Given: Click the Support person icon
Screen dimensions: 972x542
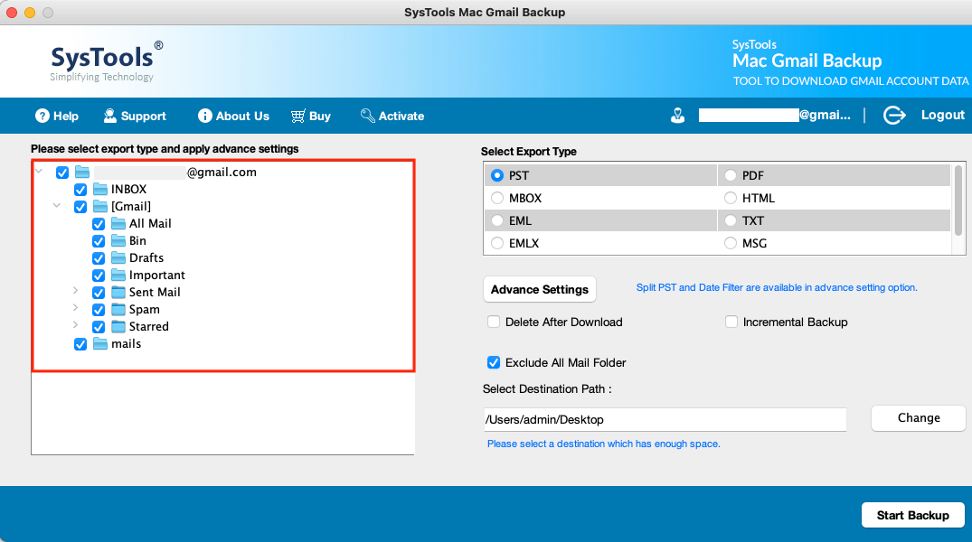Looking at the screenshot, I should coord(109,116).
